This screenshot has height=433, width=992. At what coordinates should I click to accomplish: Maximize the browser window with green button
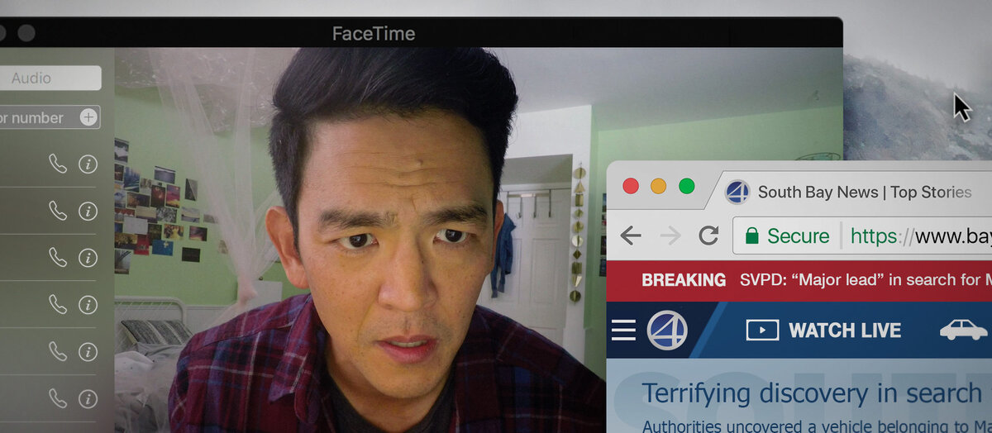pos(687,186)
